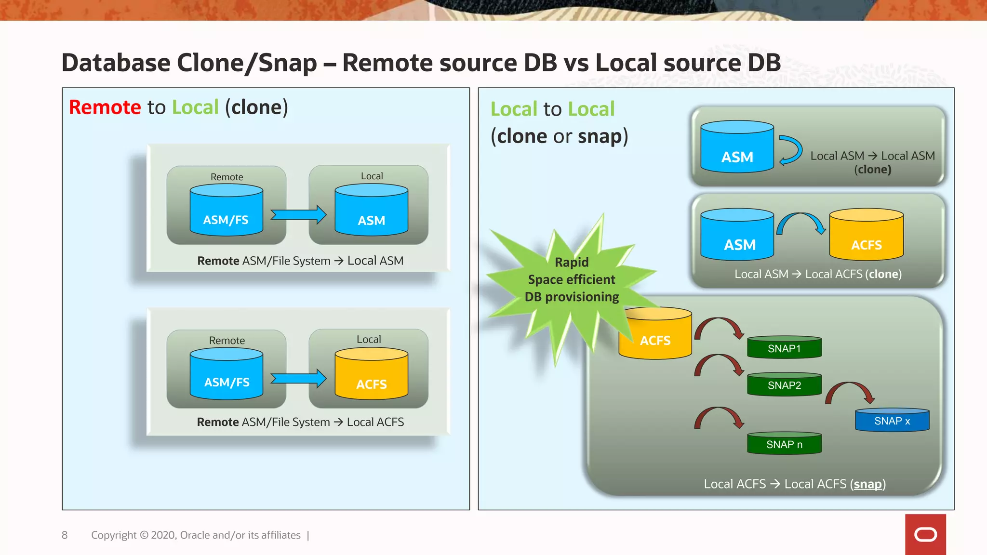Click caption 'Local ASM → Local ASM (clone)'
This screenshot has width=987, height=555.
coord(872,162)
